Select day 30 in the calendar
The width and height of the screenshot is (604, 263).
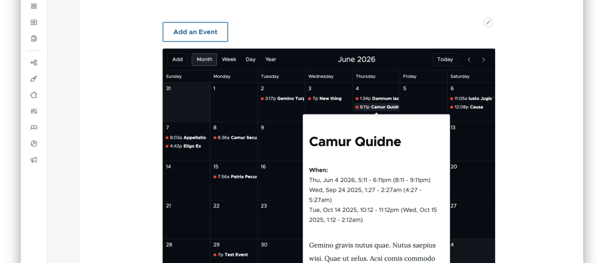pyautogui.click(x=264, y=245)
